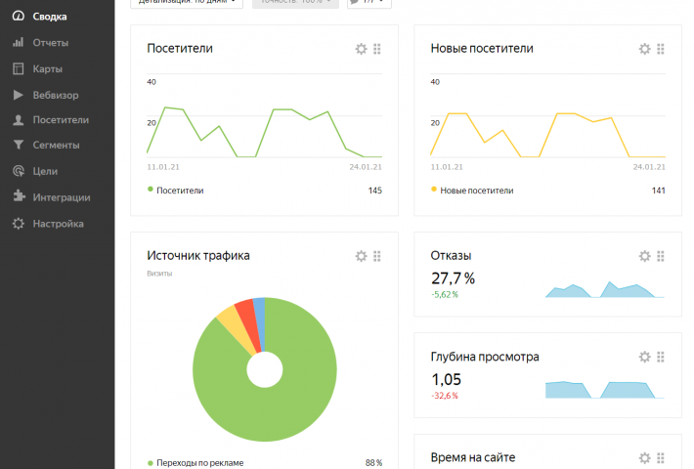Click the Цели target icon
This screenshot has width=694, height=469.
19,171
